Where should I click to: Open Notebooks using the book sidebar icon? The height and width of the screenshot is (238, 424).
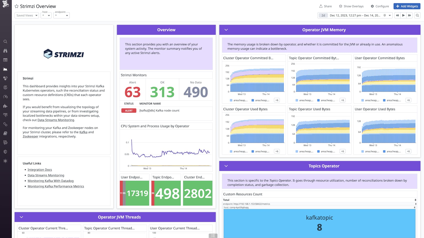[5, 133]
